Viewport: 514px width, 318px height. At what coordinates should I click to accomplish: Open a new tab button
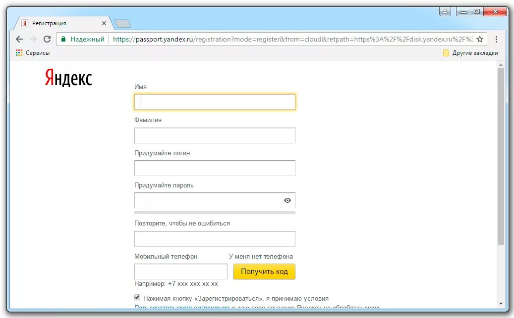click(x=122, y=24)
